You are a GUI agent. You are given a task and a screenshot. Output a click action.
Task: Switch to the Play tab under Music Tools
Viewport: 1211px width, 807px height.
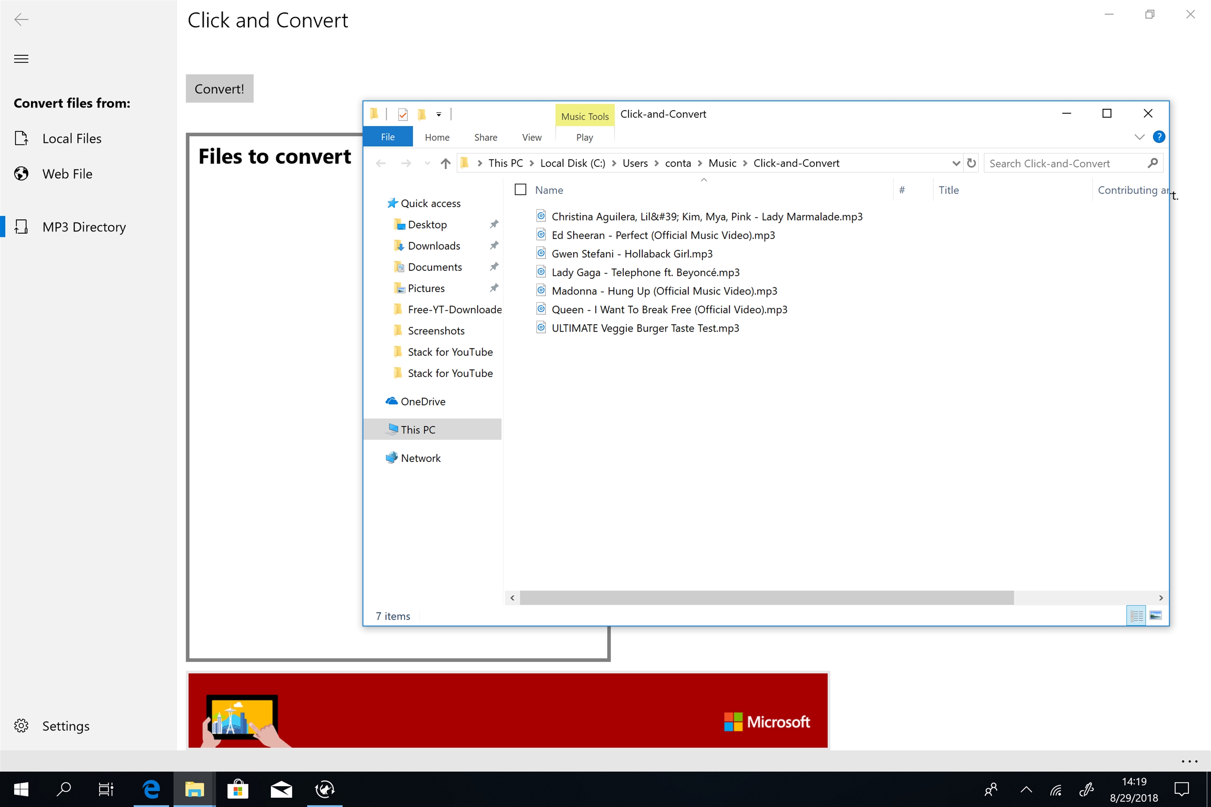pos(585,138)
